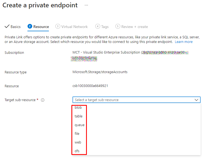Click the step 5 Review badge

coord(118,26)
